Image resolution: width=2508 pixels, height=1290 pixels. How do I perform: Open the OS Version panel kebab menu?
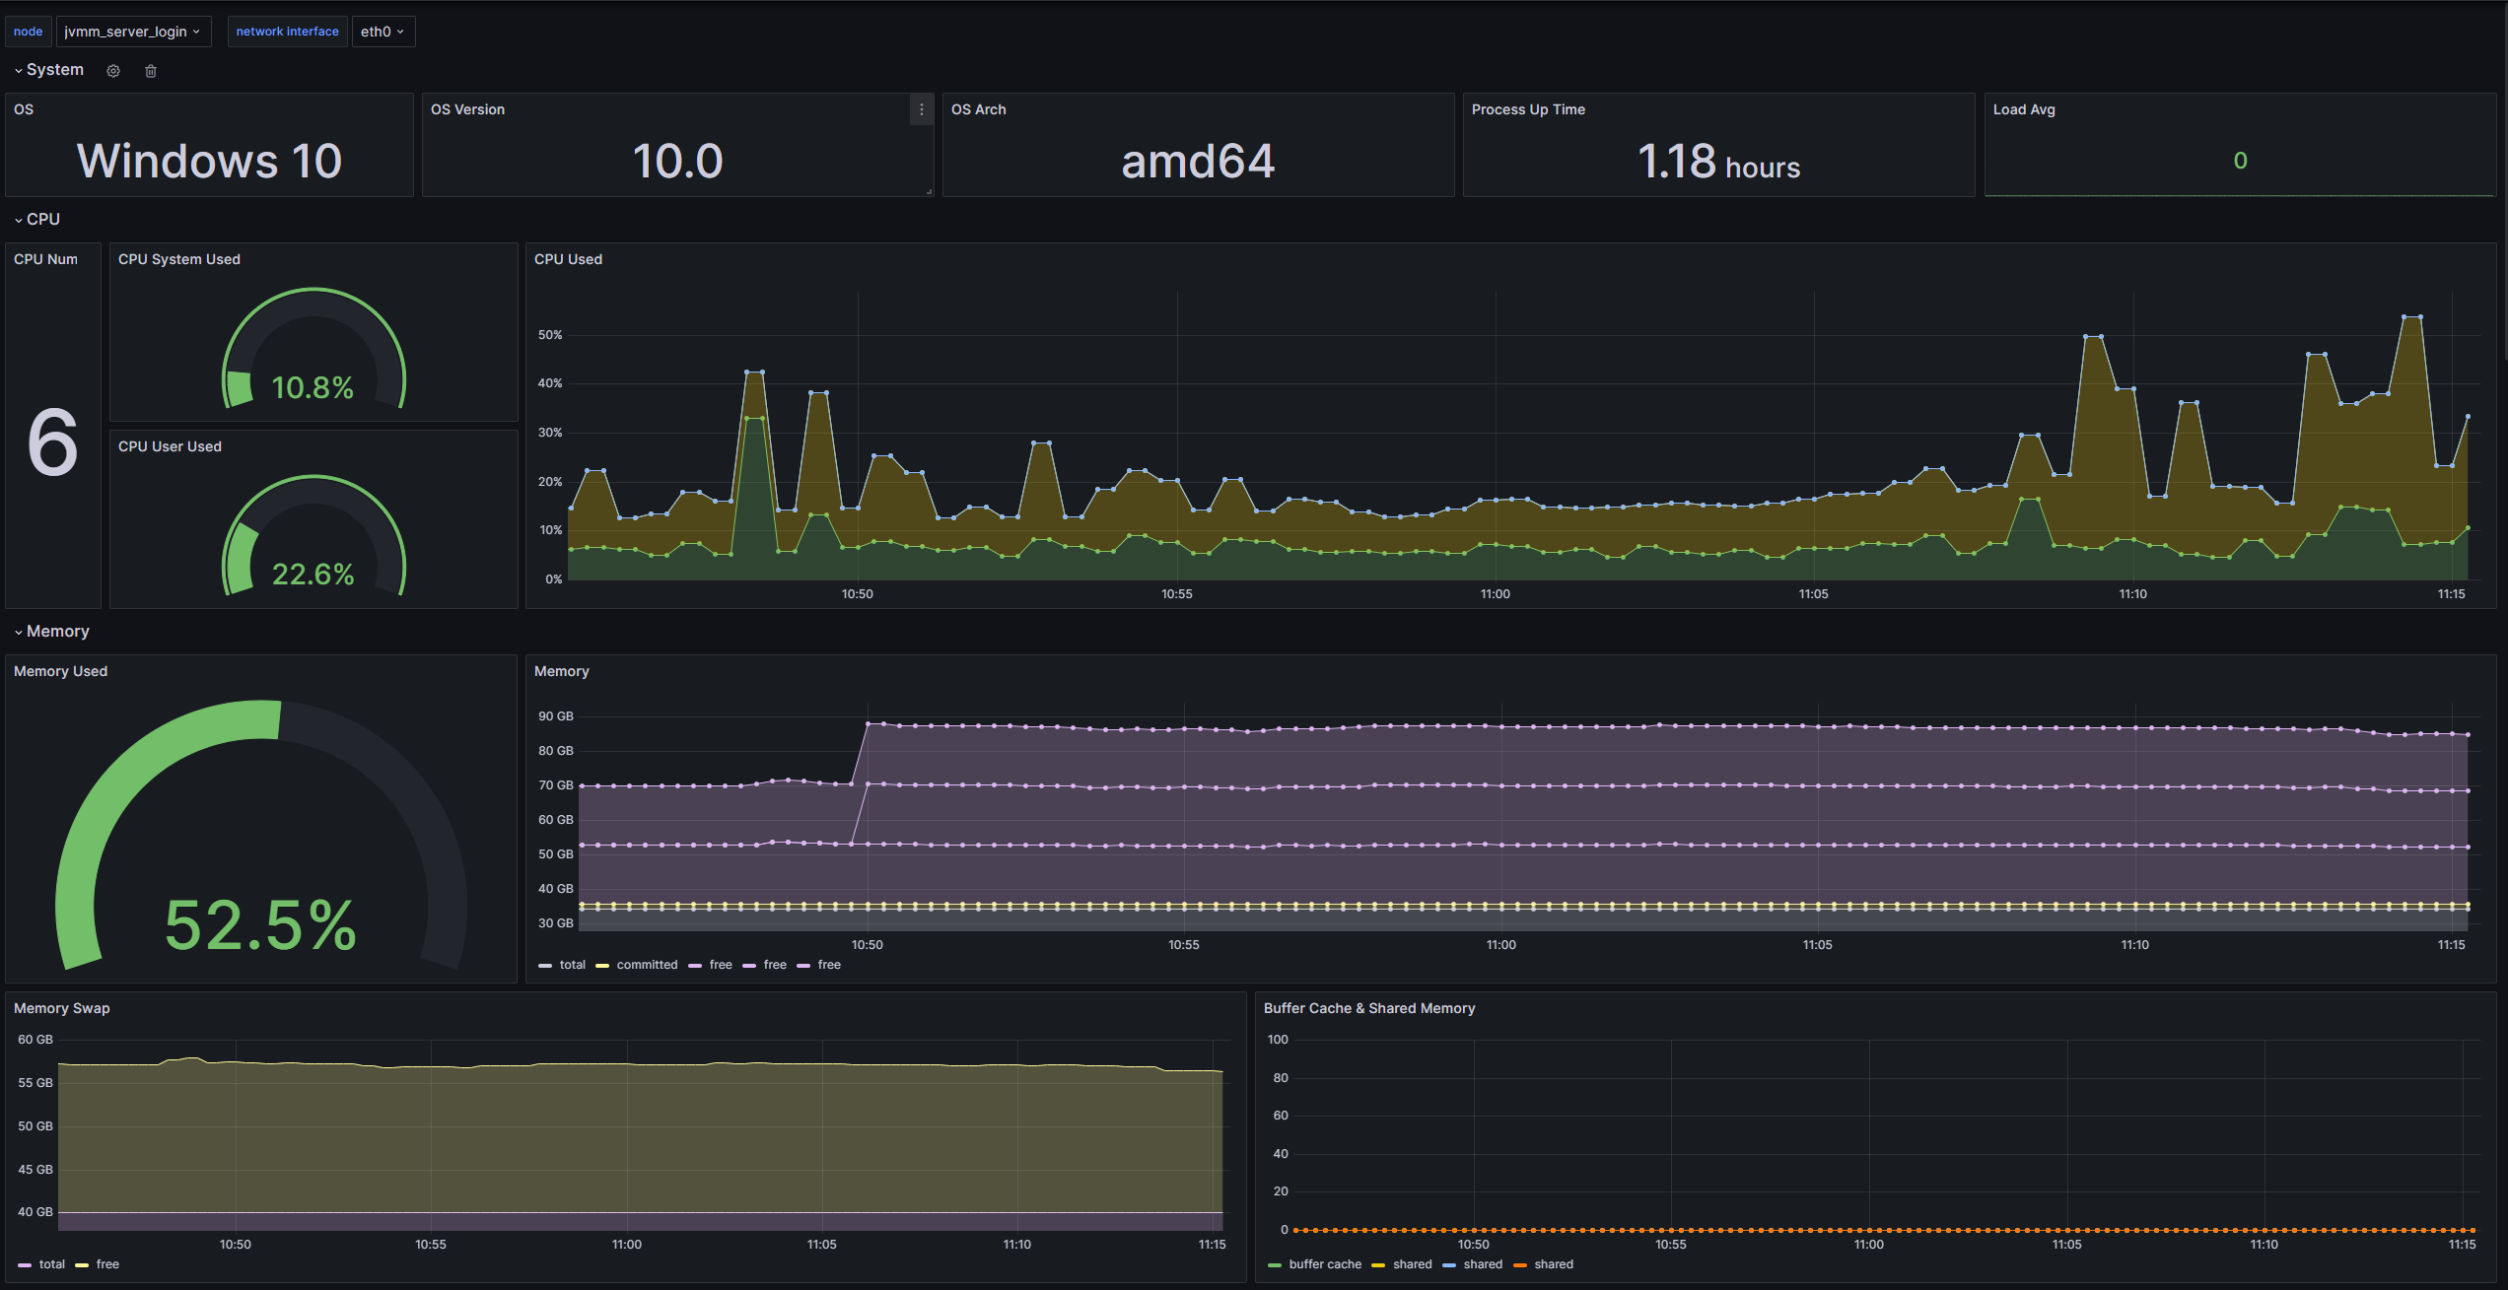click(922, 109)
